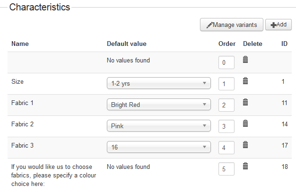Expand the Fabric 3 value dropdown
Screen dimensions: 296x194
coord(159,147)
